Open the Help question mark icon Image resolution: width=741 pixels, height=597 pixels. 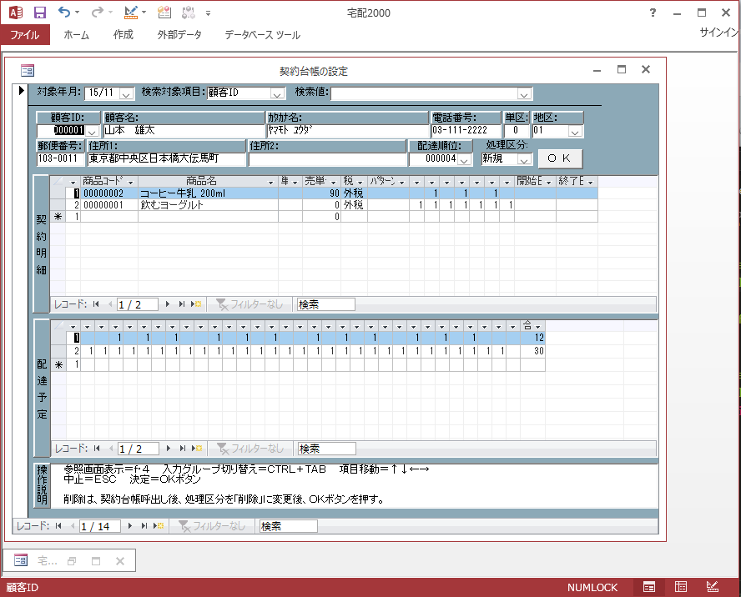pos(653,13)
